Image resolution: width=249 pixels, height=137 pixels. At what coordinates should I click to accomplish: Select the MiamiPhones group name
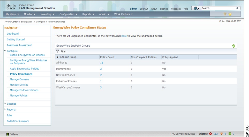click(x=63, y=69)
